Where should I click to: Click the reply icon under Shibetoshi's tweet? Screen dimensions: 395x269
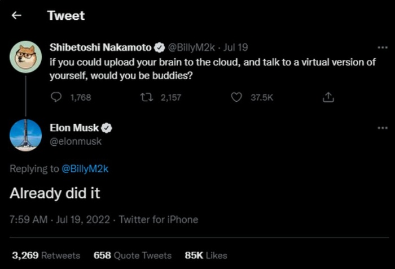tap(56, 97)
